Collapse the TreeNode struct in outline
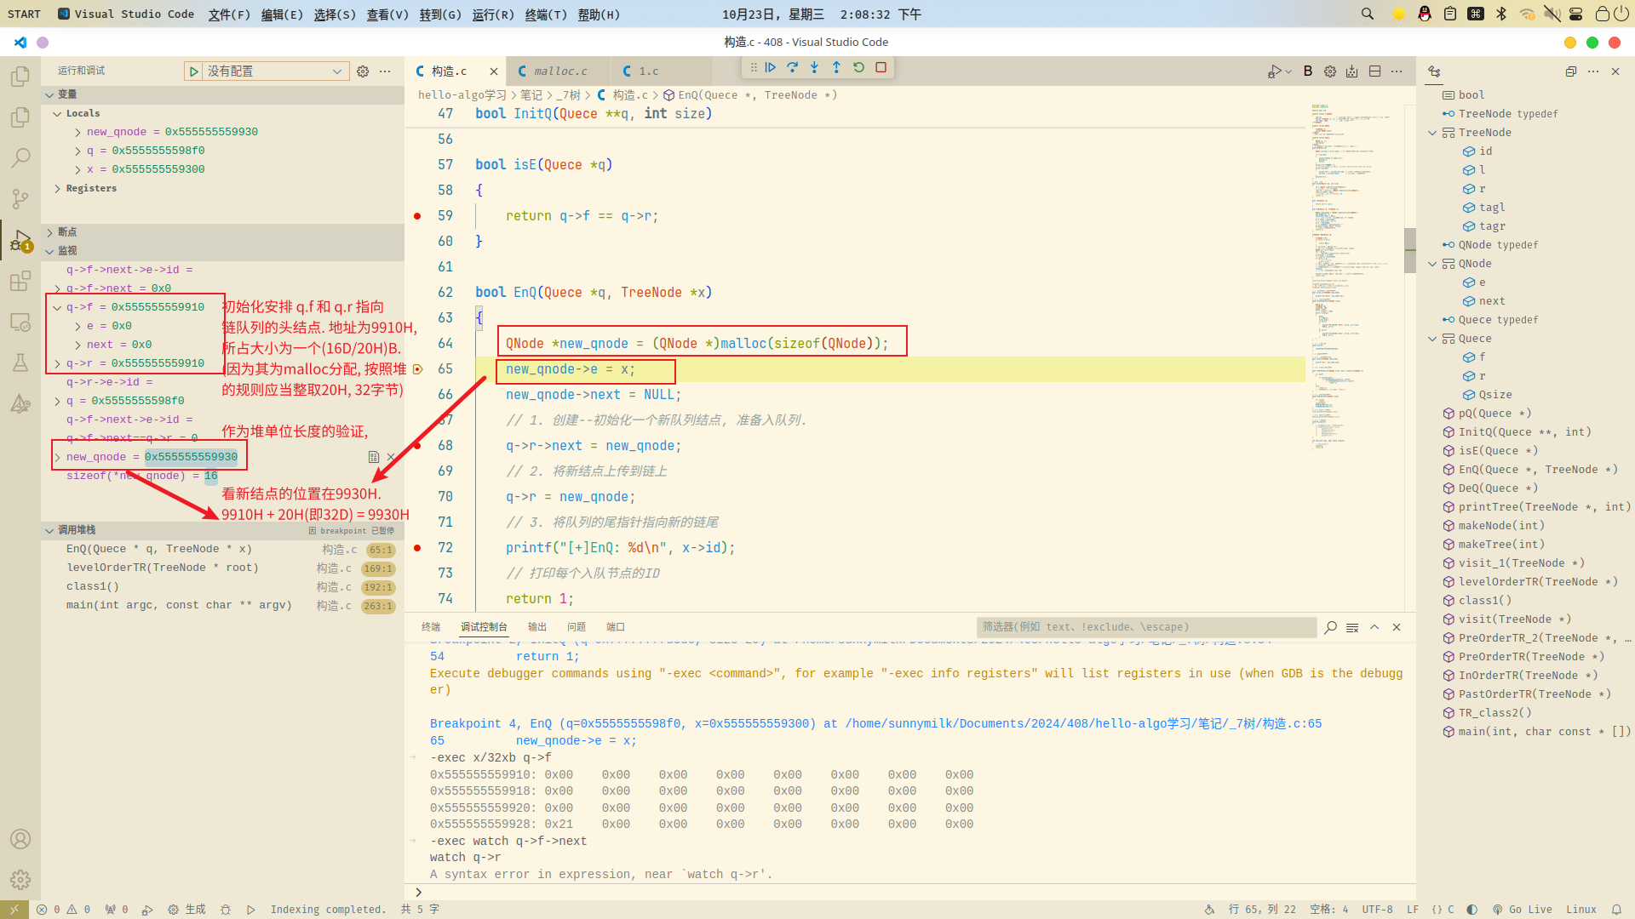This screenshot has height=919, width=1635. (1432, 133)
